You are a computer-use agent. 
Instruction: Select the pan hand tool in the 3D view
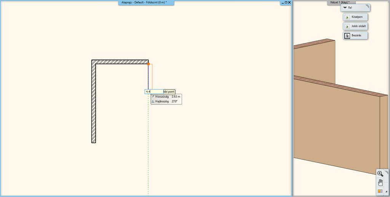point(380,183)
